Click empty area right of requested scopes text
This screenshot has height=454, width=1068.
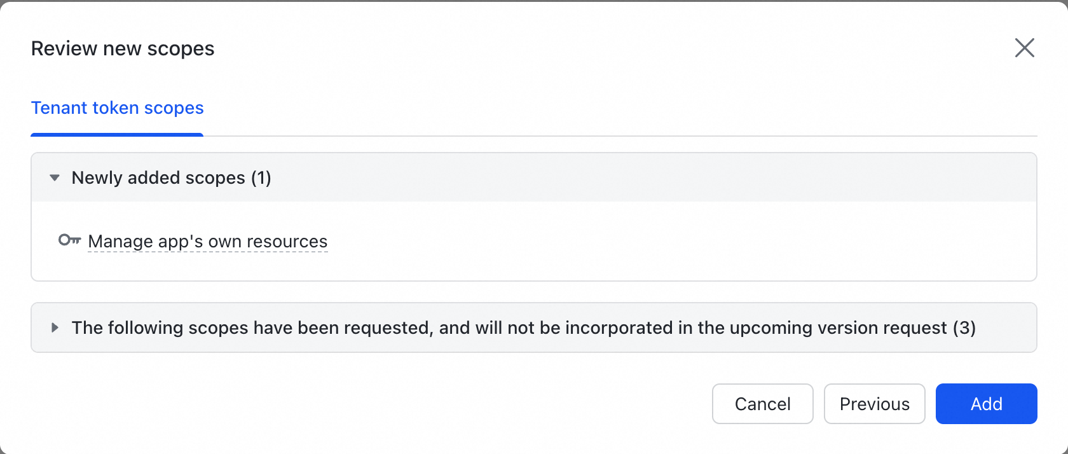[1008, 328]
